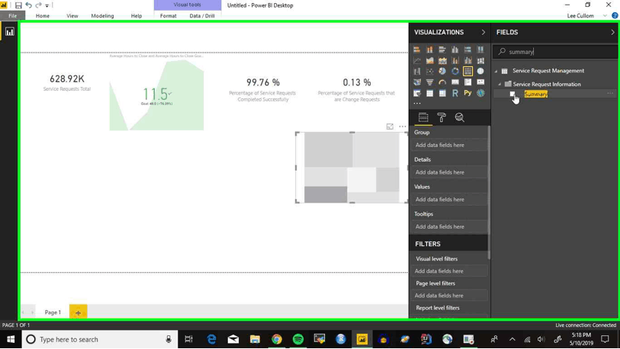Screen dimensions: 620x349
Task: Select the Stacked bar chart visualization
Action: click(416, 50)
